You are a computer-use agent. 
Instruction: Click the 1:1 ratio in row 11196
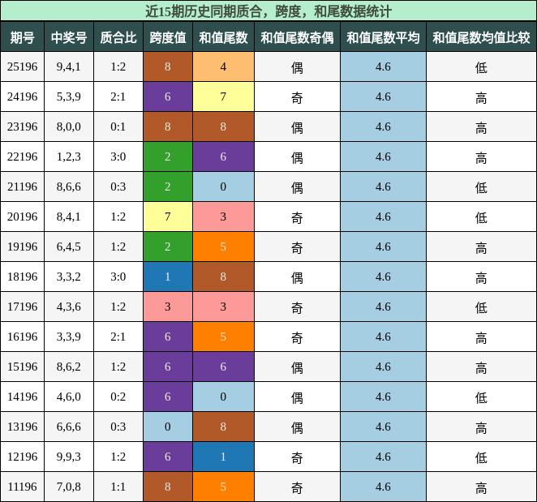coord(118,487)
